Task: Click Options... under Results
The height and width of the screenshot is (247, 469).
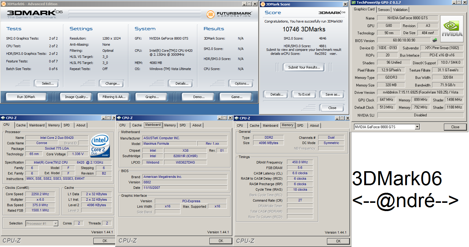Action: pyautogui.click(x=242, y=83)
